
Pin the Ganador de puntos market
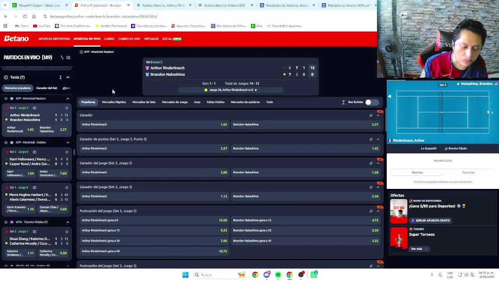371,139
